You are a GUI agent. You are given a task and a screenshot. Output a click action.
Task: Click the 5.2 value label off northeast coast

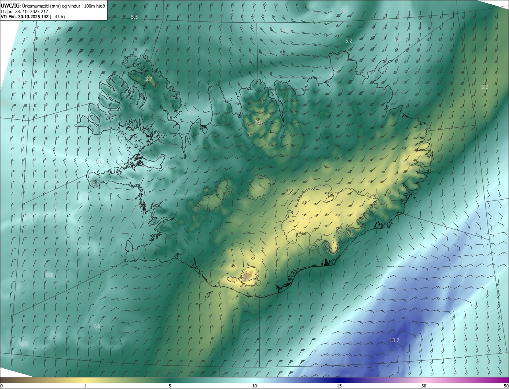[x=349, y=41]
